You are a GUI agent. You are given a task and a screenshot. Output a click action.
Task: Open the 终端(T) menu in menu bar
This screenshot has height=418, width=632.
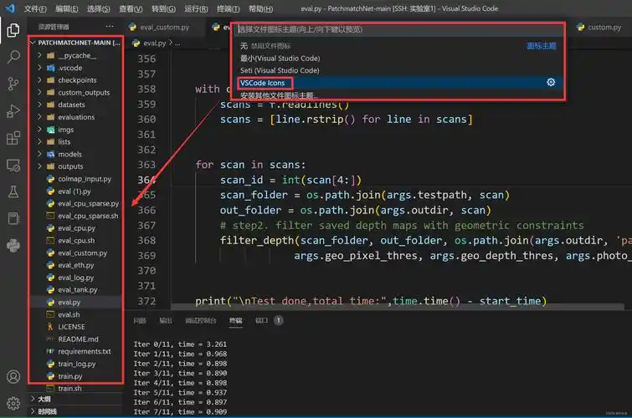click(x=228, y=8)
